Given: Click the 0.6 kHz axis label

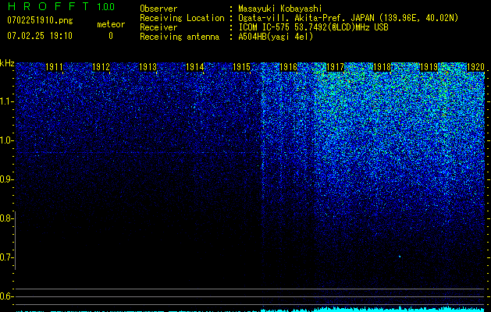Looking at the screenshot, I should [6, 296].
